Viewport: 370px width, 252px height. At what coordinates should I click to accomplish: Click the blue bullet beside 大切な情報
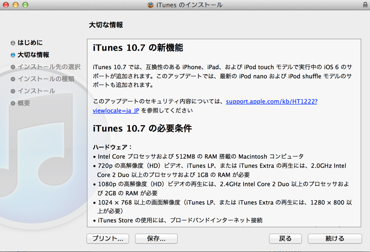[x=13, y=55]
